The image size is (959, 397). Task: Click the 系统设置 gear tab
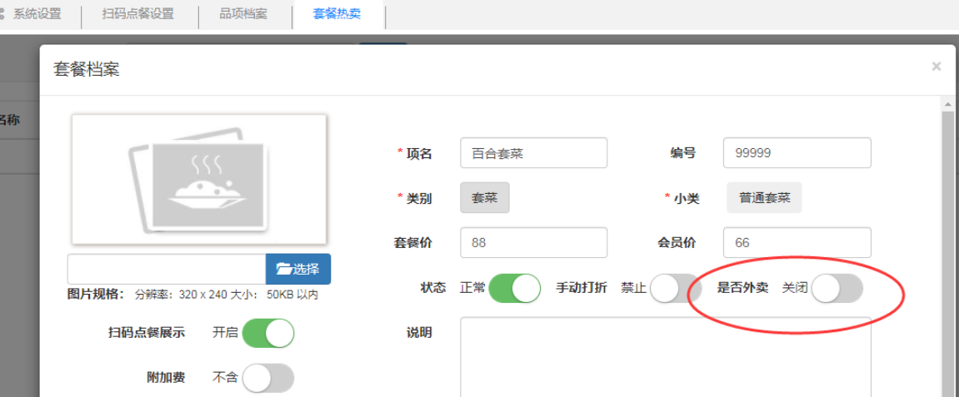coord(33,14)
